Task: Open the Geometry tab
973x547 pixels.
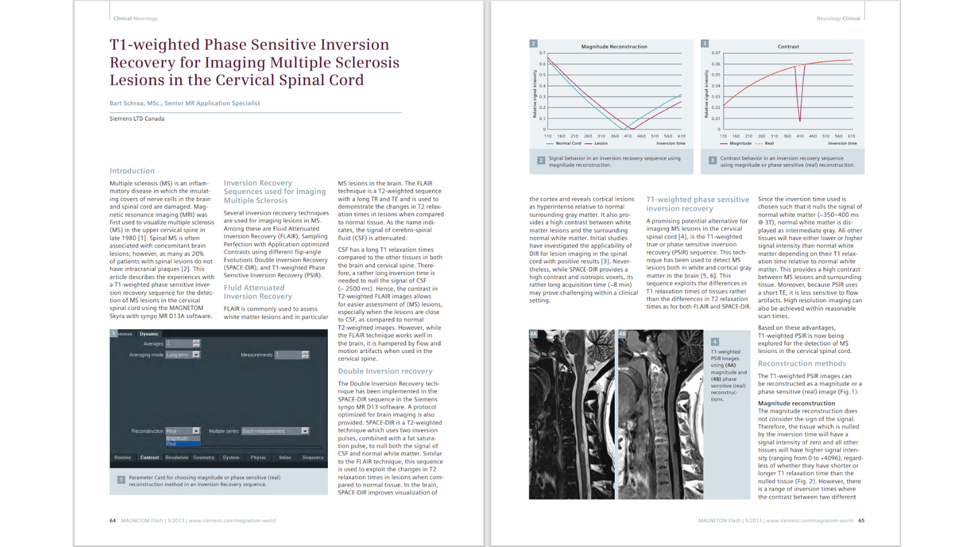Action: click(x=204, y=457)
